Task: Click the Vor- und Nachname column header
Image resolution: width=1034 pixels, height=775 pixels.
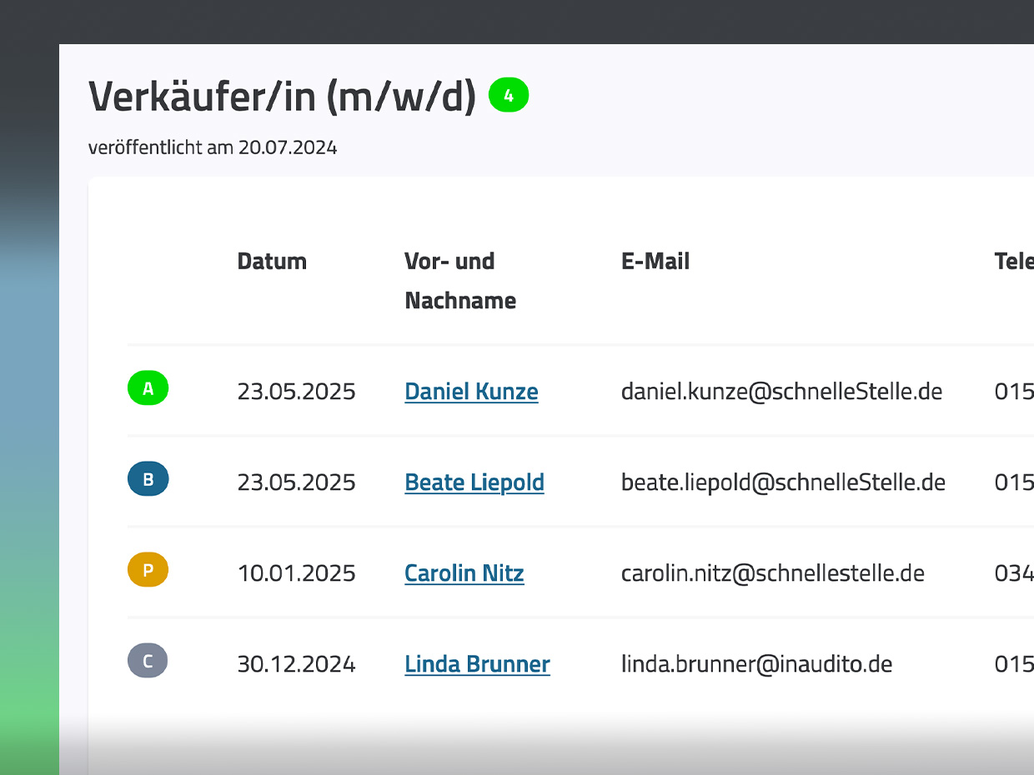Action: 459,280
